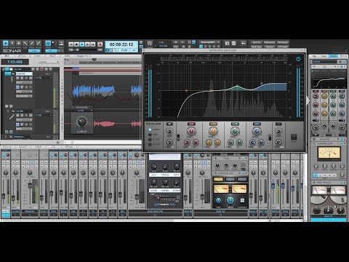Viewport: 349px width, 262px height.
Task: Click the blue HIGH node on EQ curve
Action: (x=261, y=84)
